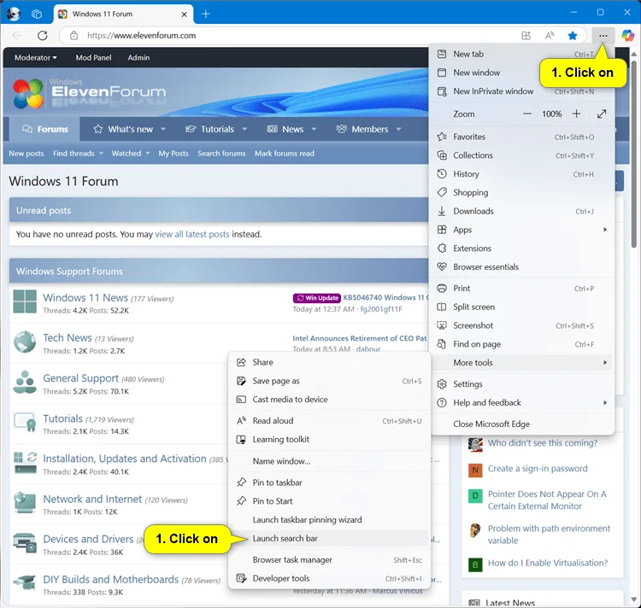Open Downloads from the menu
The image size is (641, 608).
(522, 211)
